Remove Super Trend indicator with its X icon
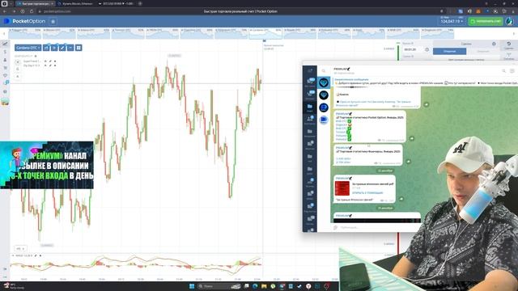 55,61
